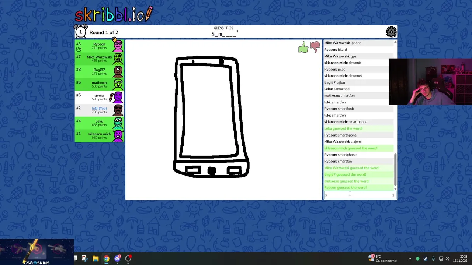The image size is (472, 265).
Task: Click Leku's teal avatar
Action: (x=118, y=123)
